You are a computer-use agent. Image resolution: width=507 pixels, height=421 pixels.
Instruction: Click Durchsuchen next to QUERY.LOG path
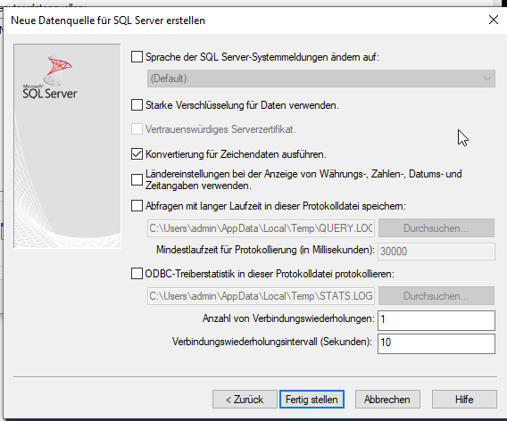point(436,228)
